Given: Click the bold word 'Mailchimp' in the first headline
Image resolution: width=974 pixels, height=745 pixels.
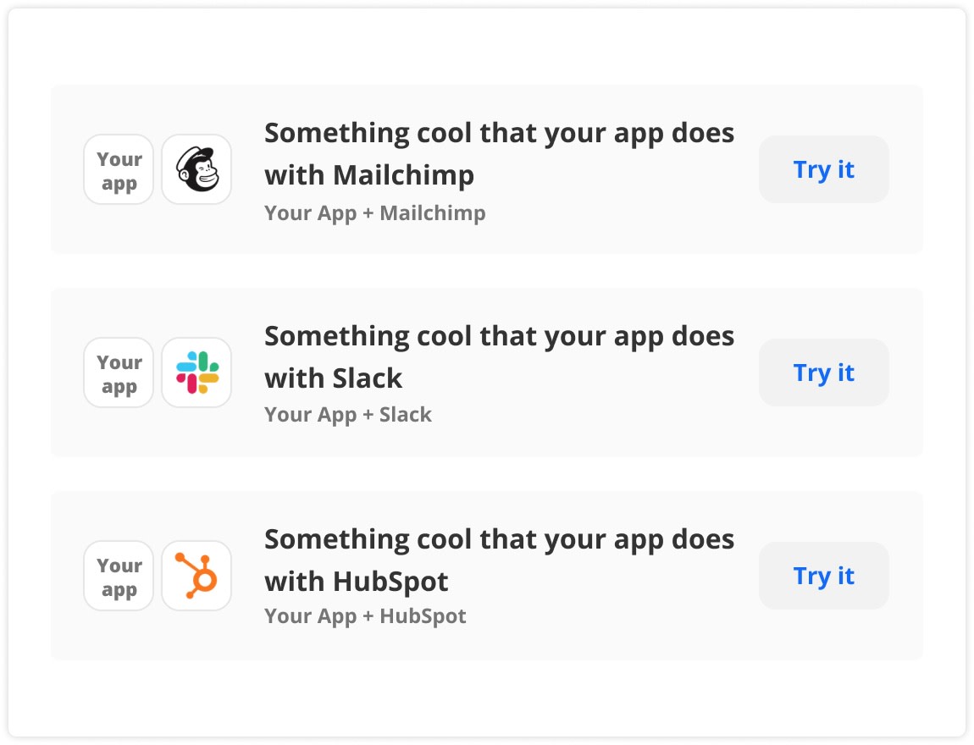Looking at the screenshot, I should click(x=403, y=175).
